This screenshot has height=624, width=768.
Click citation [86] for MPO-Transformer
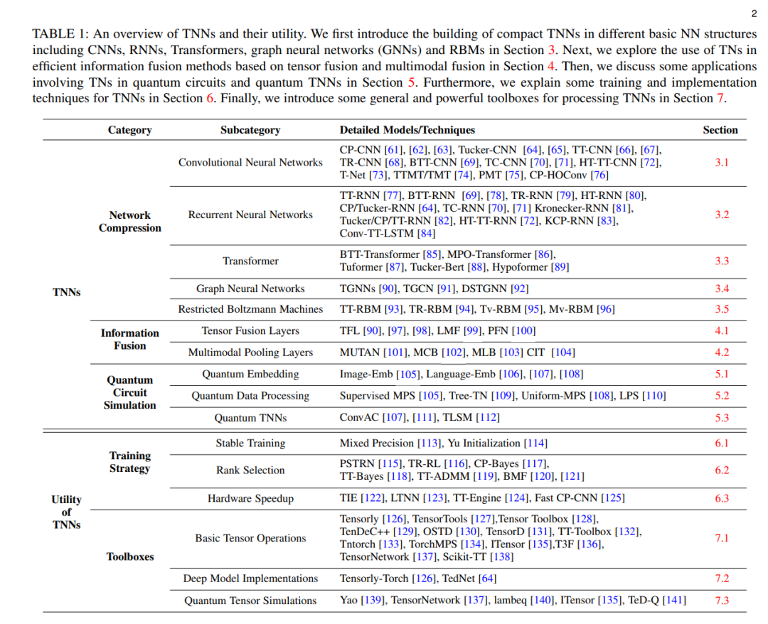click(544, 255)
